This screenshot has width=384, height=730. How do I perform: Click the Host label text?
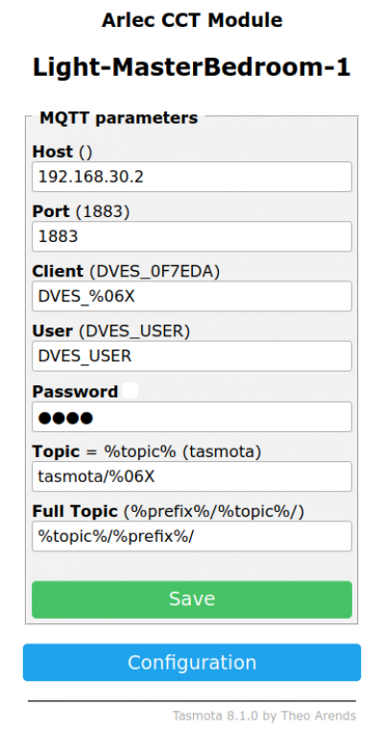coord(53,152)
